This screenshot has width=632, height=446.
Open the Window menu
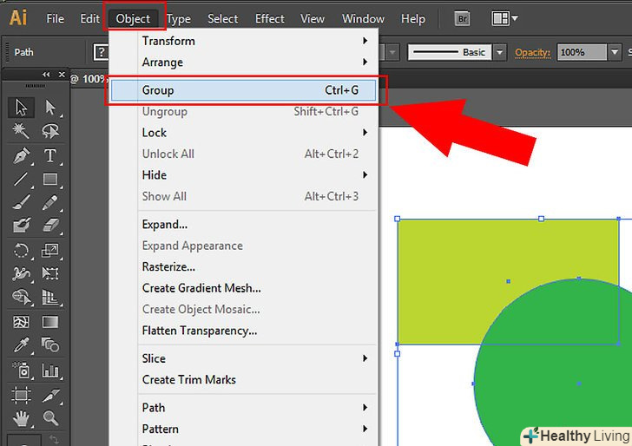(x=363, y=18)
